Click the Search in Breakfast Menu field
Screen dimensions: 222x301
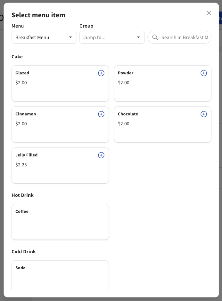pyautogui.click(x=183, y=37)
